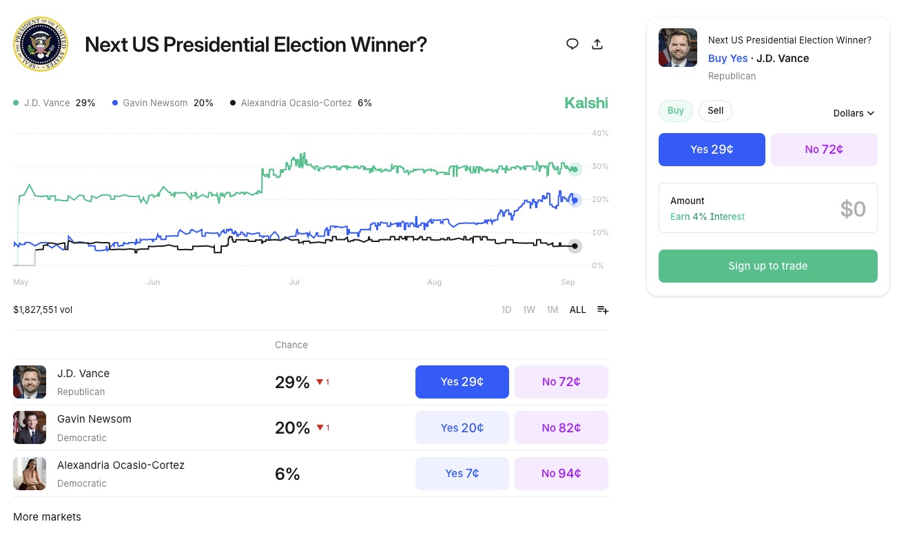The height and width of the screenshot is (535, 908).
Task: Click the share/upload icon
Action: click(x=597, y=44)
